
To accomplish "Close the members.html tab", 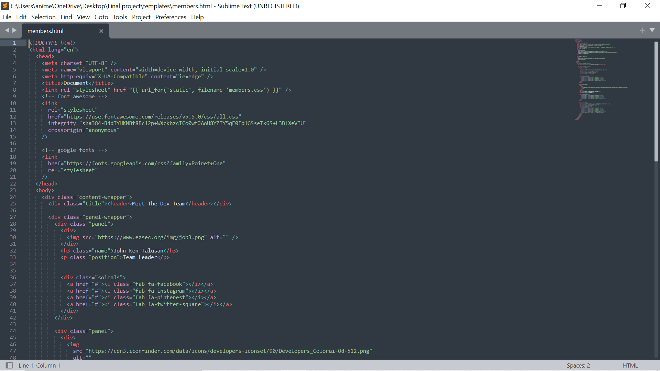I will coord(101,31).
